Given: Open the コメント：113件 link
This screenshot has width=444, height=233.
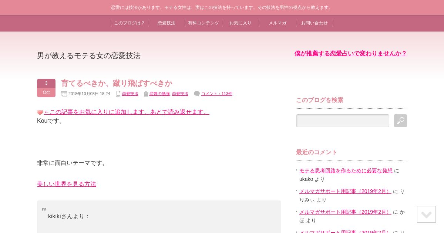Looking at the screenshot, I should click(x=217, y=94).
